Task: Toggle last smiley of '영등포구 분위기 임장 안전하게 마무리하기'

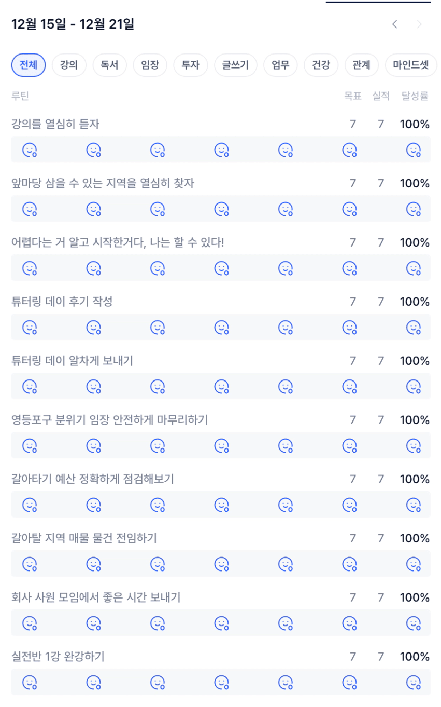Action: point(413,446)
